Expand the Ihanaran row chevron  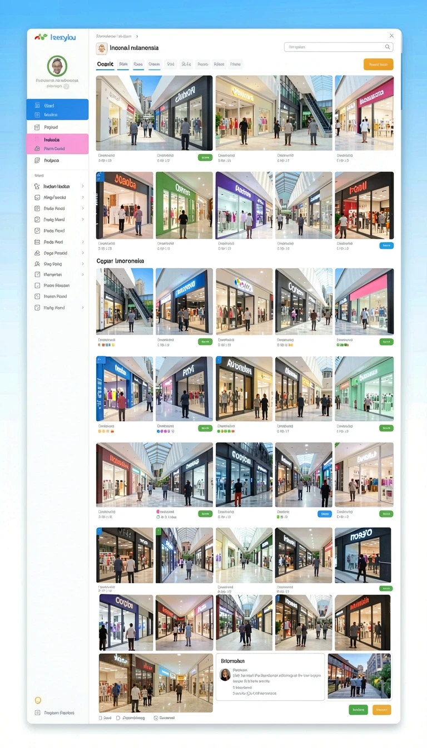pyautogui.click(x=83, y=274)
